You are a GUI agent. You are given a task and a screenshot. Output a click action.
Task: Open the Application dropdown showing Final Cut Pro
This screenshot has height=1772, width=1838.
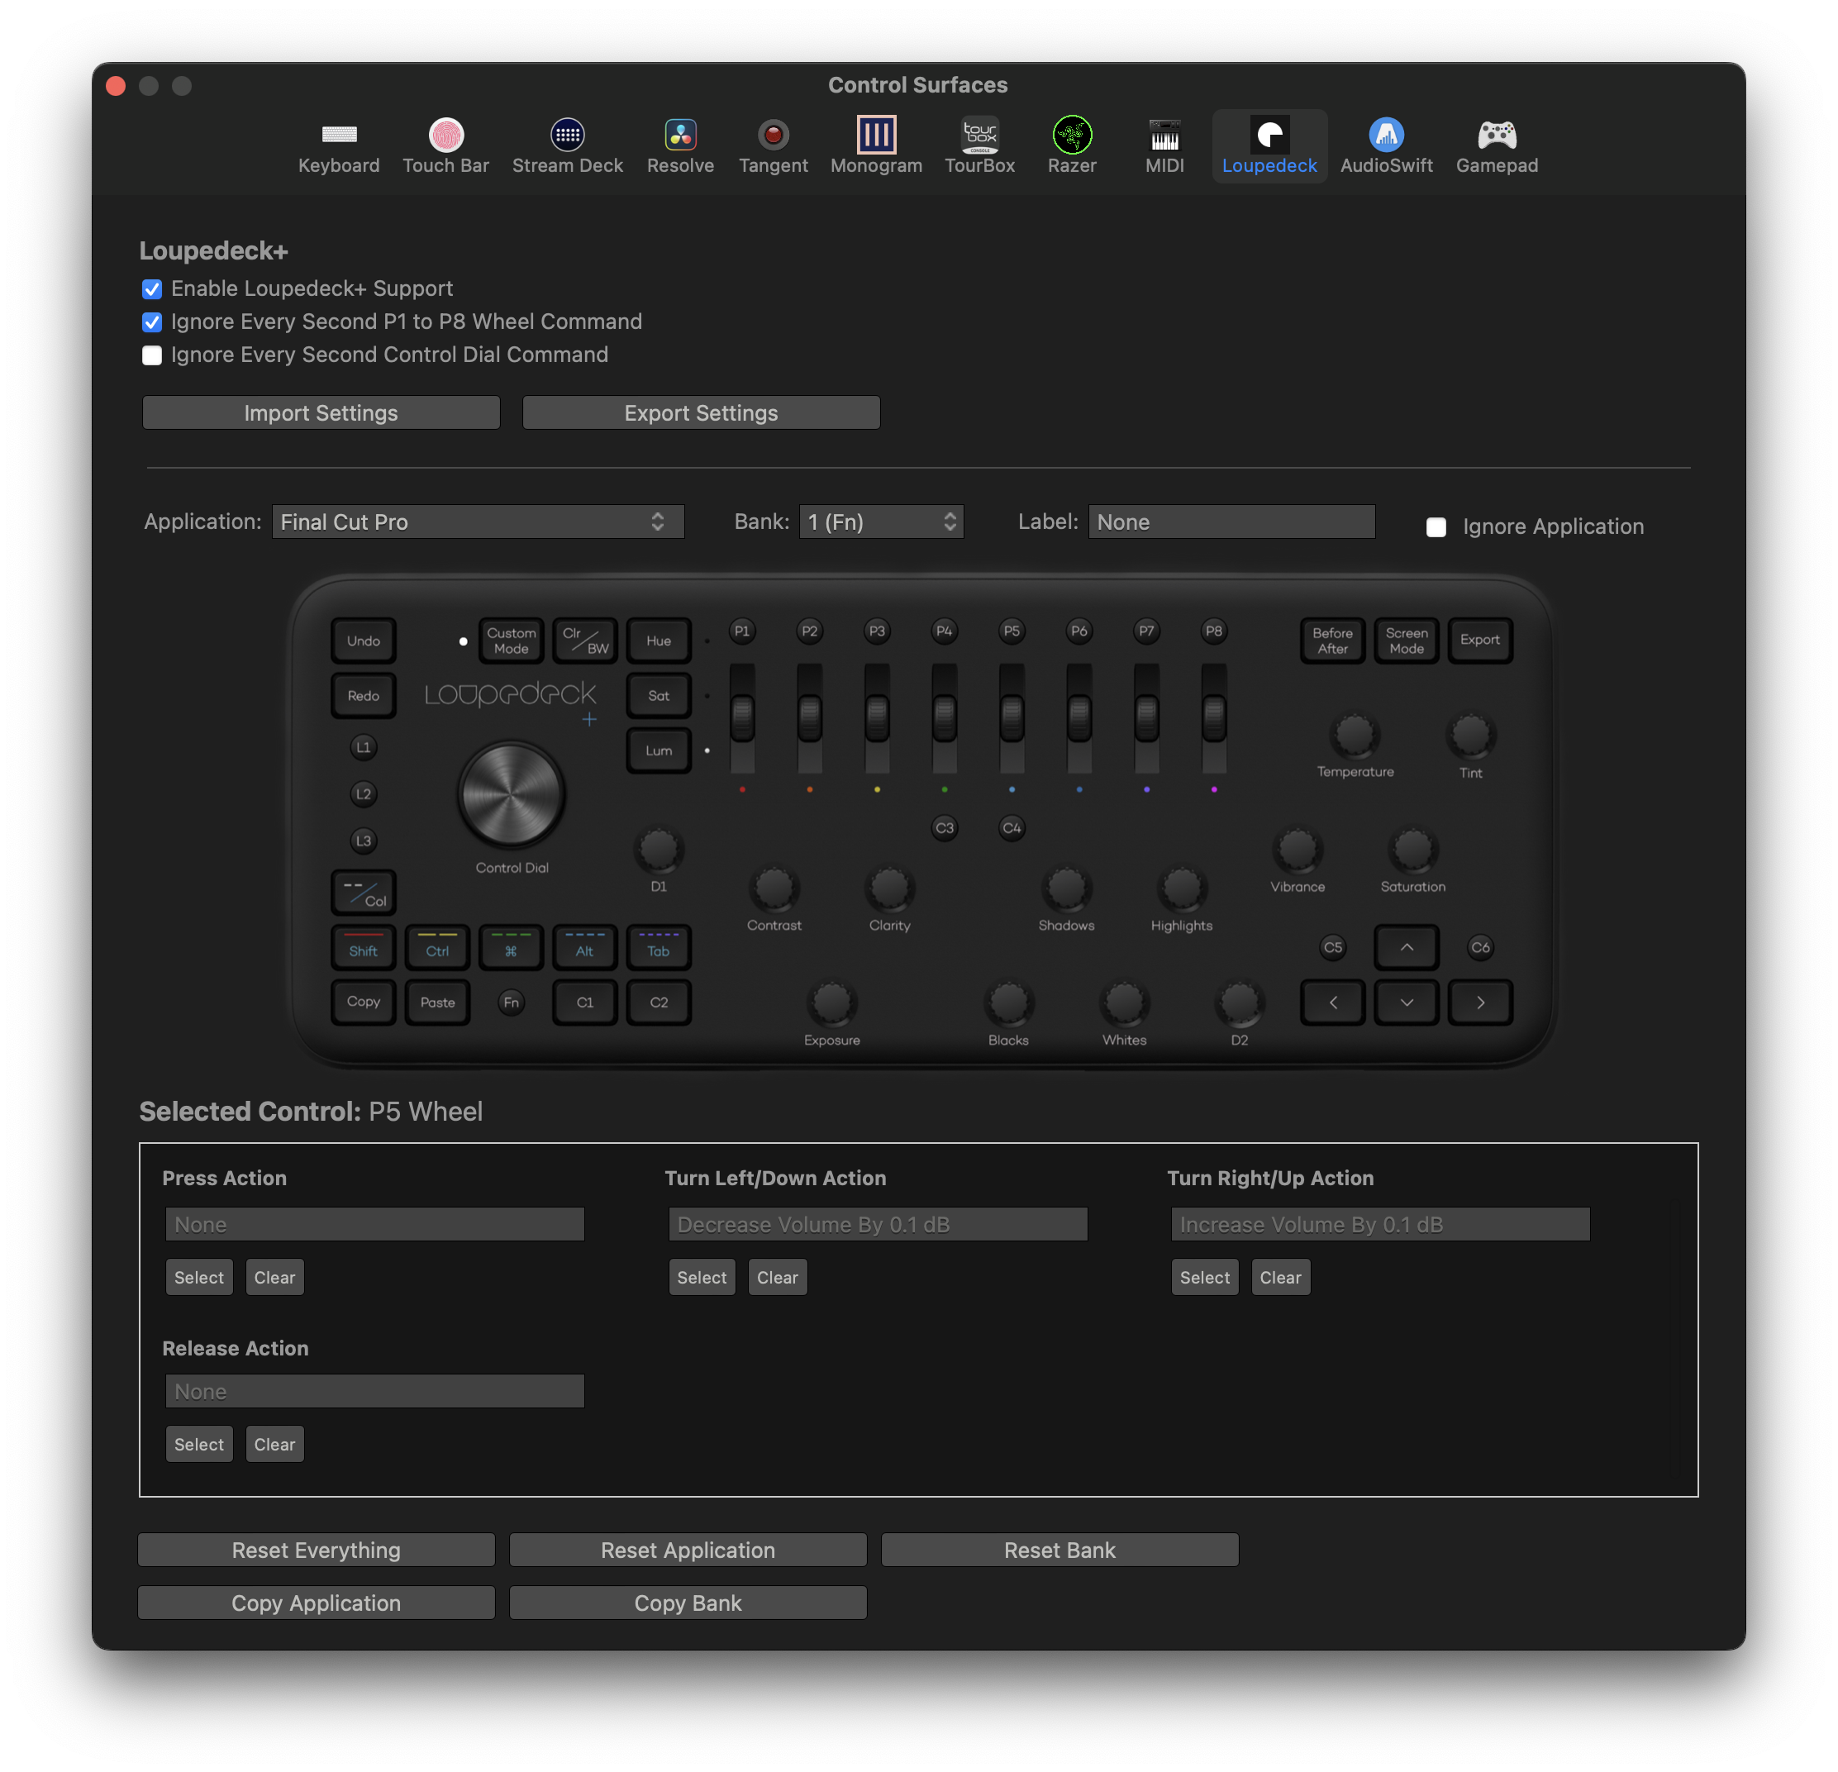coord(478,522)
